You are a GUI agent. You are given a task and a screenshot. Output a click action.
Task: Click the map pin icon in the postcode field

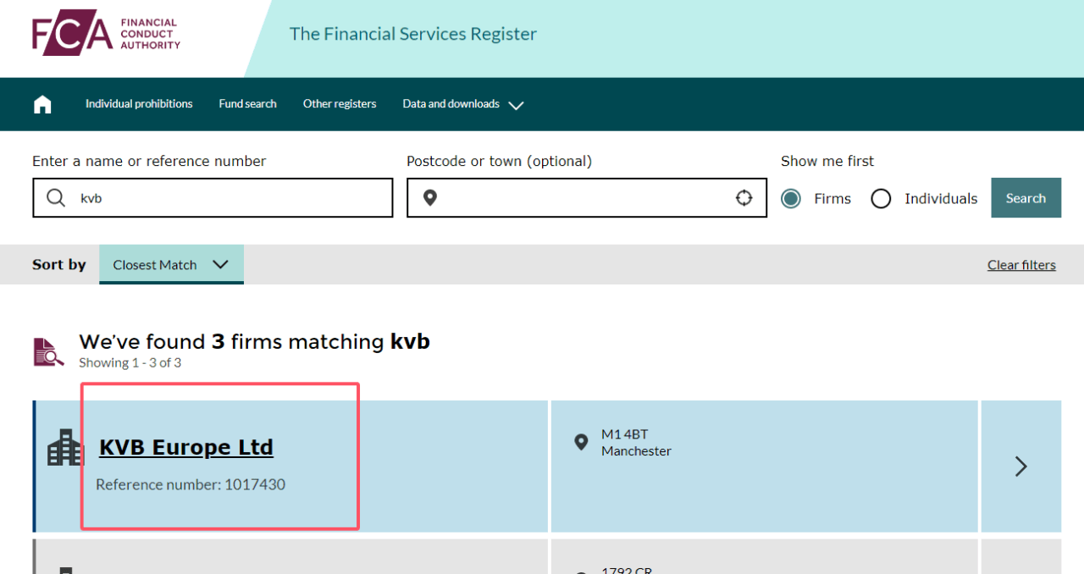point(430,198)
